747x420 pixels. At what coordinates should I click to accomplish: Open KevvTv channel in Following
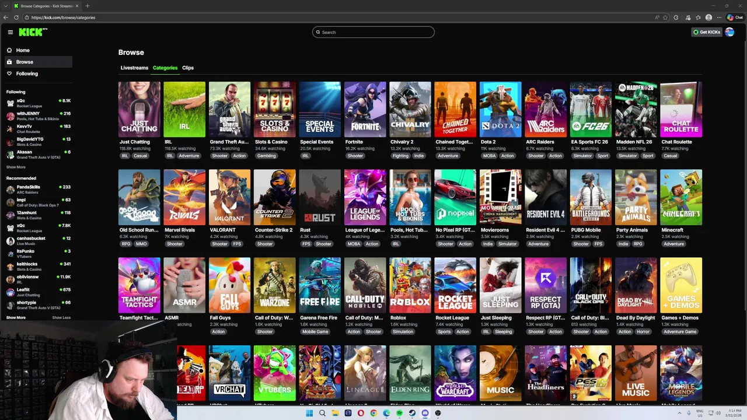click(39, 128)
